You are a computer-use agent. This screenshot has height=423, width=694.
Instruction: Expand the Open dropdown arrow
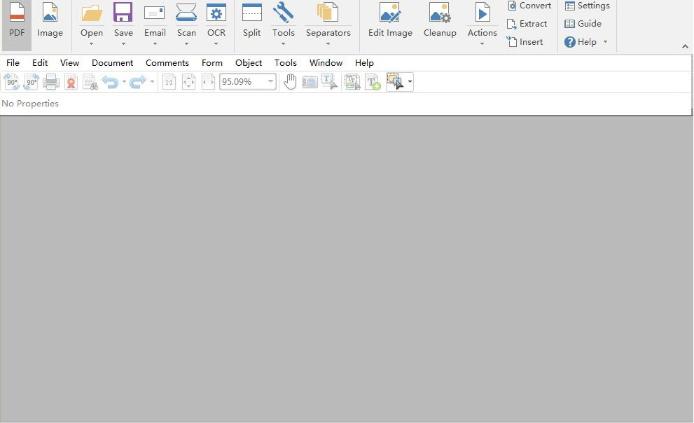click(x=92, y=44)
